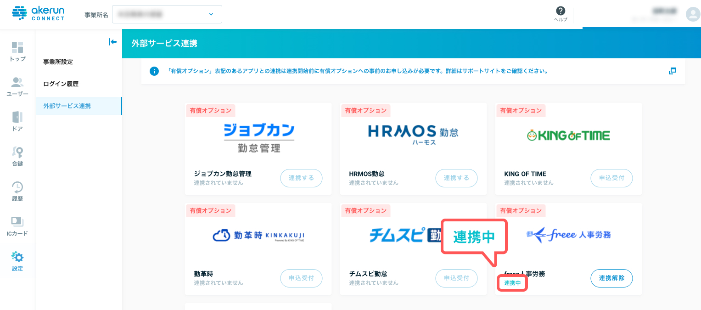Open the 合鍵 section icon
The image size is (701, 310).
(17, 152)
